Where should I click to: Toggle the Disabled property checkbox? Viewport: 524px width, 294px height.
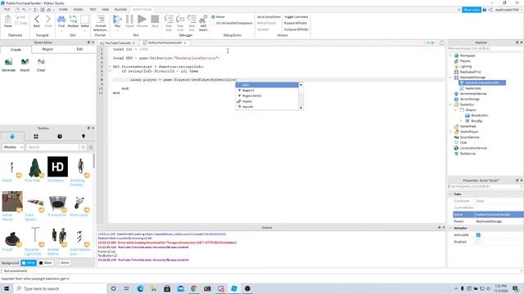[478, 242]
